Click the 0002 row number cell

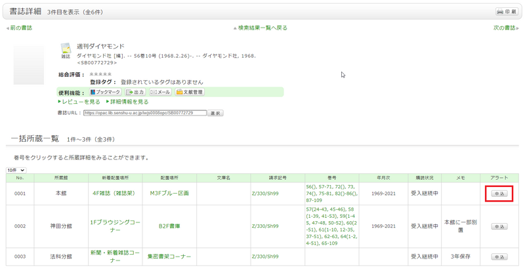coord(20,226)
